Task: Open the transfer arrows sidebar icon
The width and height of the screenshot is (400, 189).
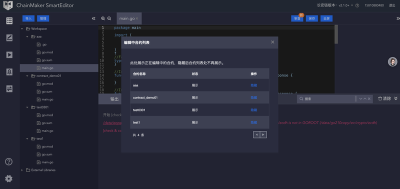Action: click(9, 89)
